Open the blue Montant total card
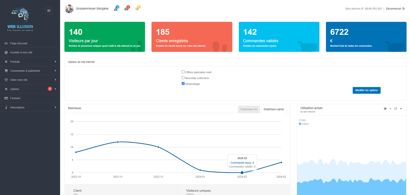This screenshot has height=195, width=410. (366, 37)
